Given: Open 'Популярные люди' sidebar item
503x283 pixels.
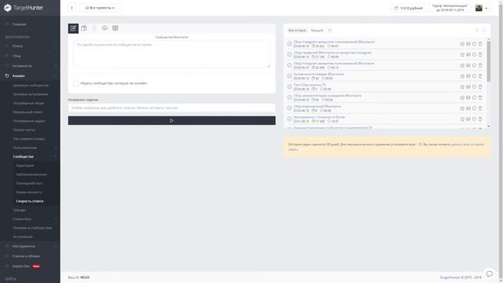Looking at the screenshot, I should (x=28, y=103).
